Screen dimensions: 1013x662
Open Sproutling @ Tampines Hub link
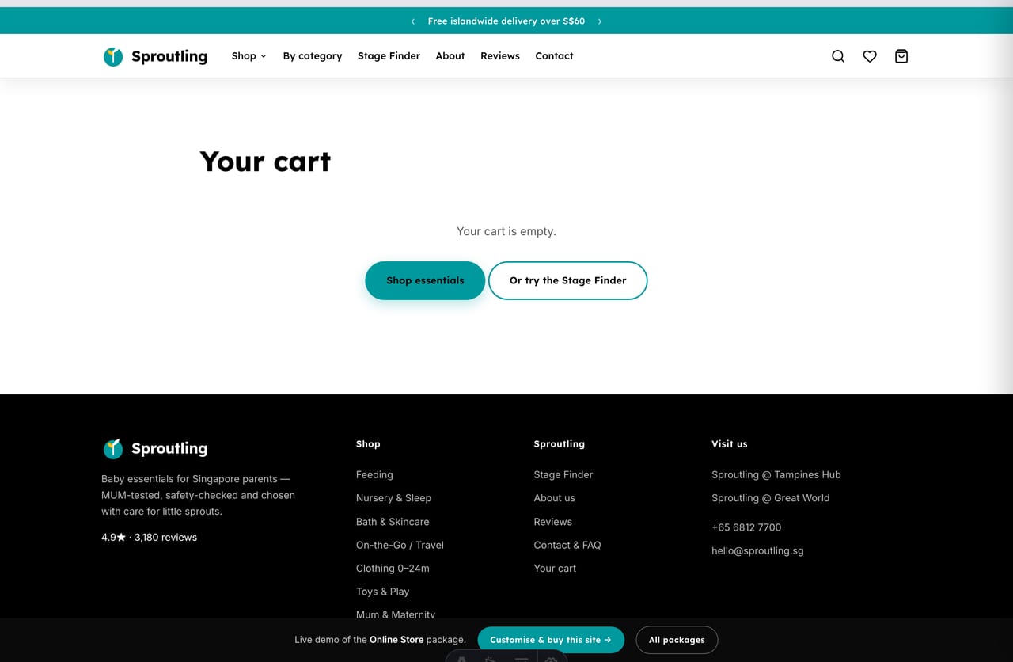[x=776, y=474]
